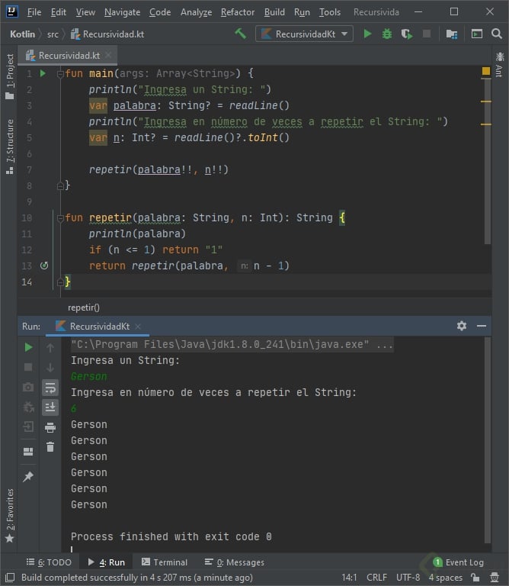Click the recursive call gutter icon on line 13
The height and width of the screenshot is (586, 509).
coord(44,266)
